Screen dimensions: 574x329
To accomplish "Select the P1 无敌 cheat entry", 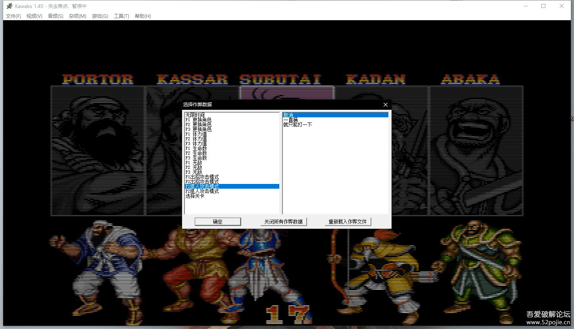I will pyautogui.click(x=194, y=163).
